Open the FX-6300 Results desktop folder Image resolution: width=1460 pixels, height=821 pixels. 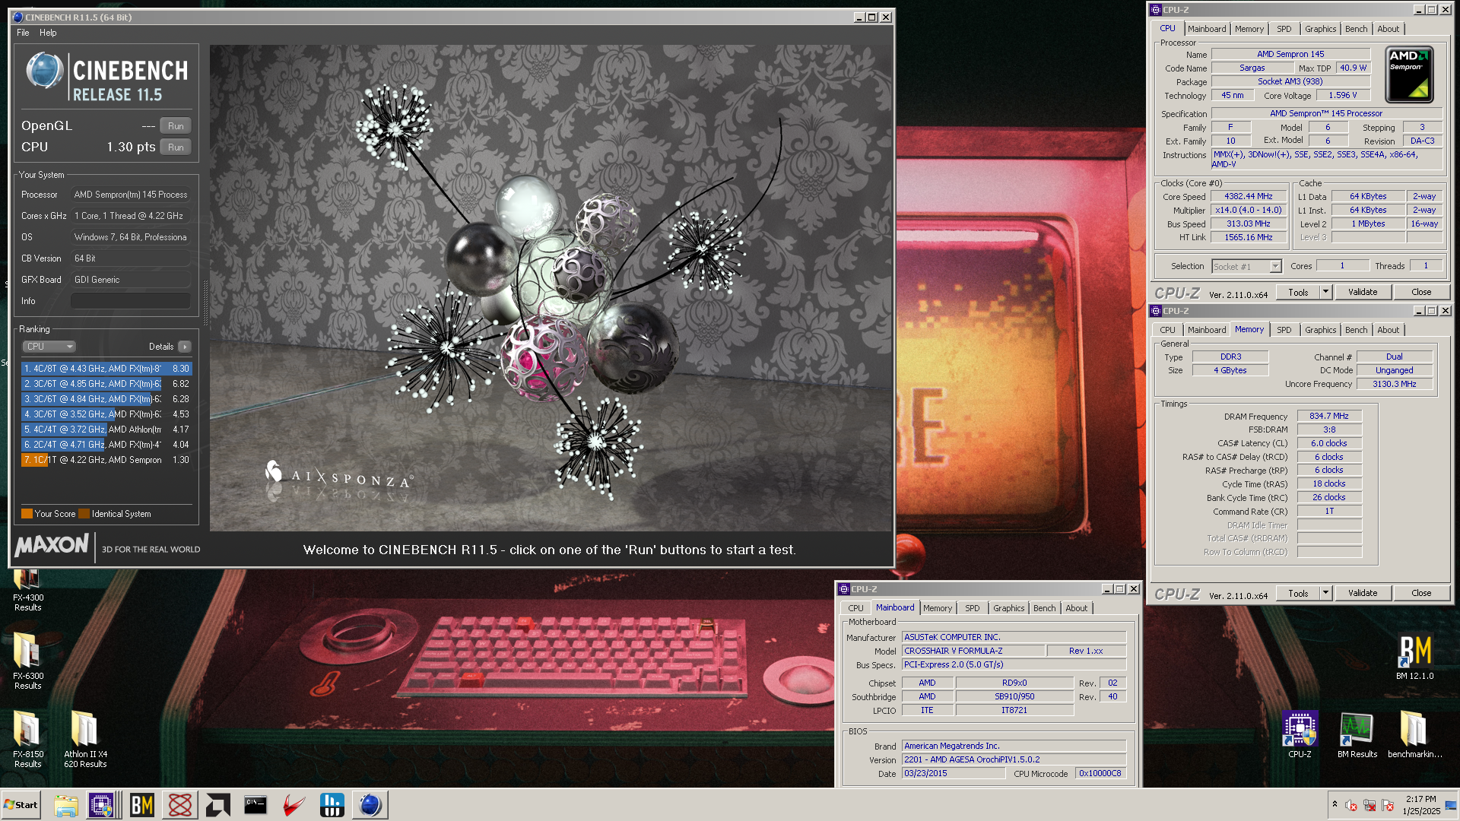tap(27, 661)
